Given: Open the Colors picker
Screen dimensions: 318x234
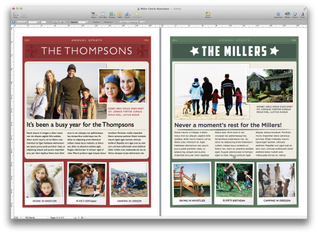Looking at the screenshot, I should point(295,14).
